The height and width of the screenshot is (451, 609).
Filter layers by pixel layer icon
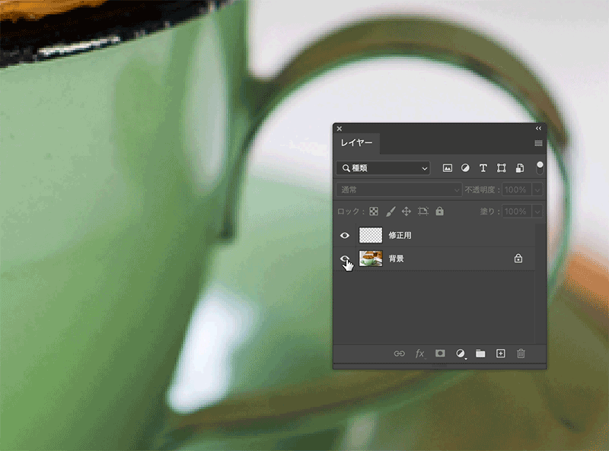click(x=448, y=168)
